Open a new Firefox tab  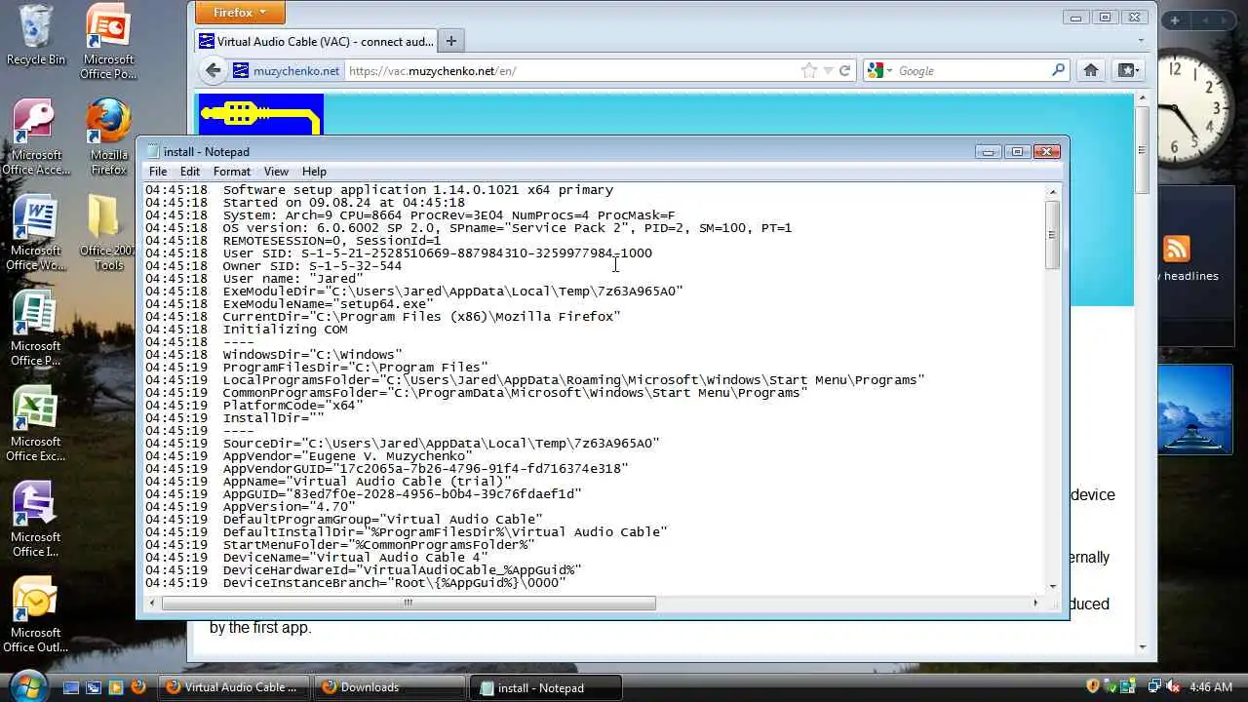coord(450,41)
